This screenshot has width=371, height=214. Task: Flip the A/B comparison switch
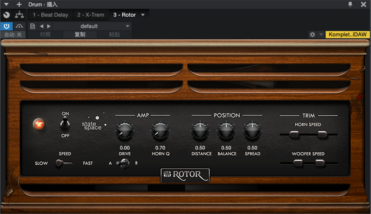coord(123,163)
